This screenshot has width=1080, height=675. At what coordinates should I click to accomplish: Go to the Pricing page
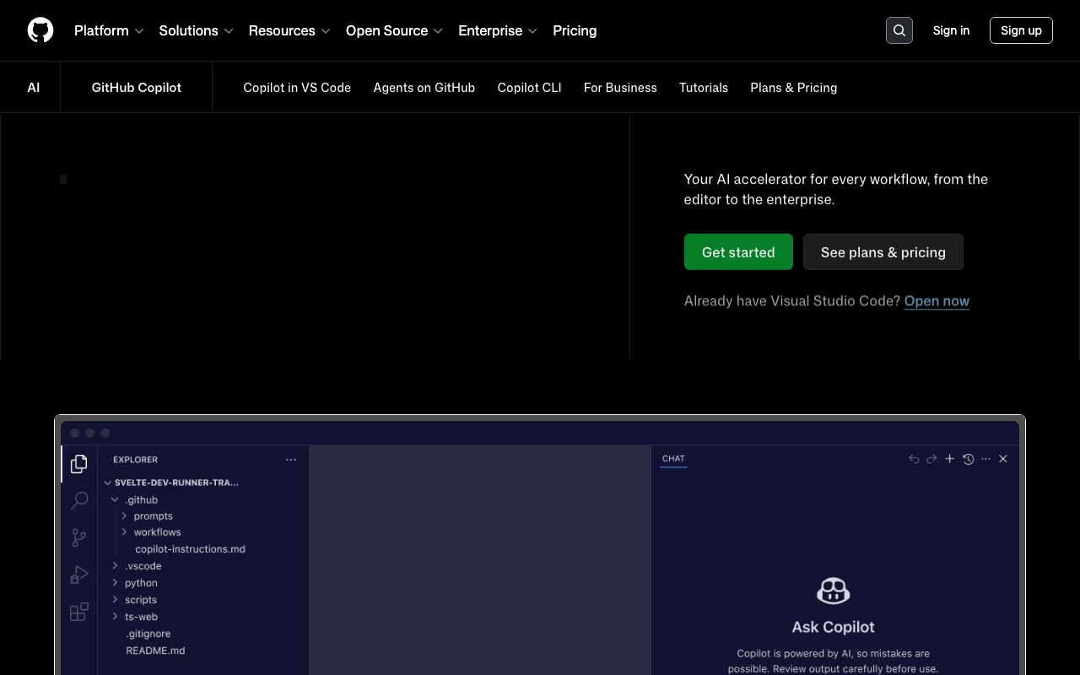pyautogui.click(x=575, y=30)
